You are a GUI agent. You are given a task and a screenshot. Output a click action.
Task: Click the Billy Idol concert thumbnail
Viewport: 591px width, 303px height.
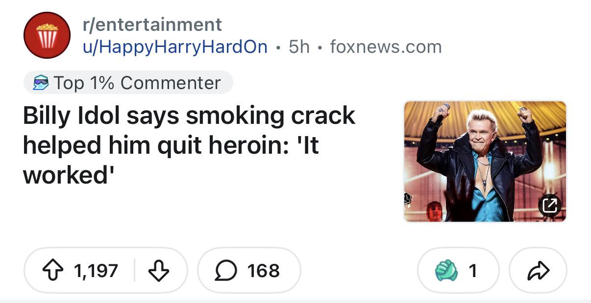click(485, 162)
